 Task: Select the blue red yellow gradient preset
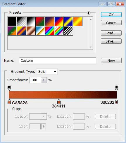tap(59, 21)
